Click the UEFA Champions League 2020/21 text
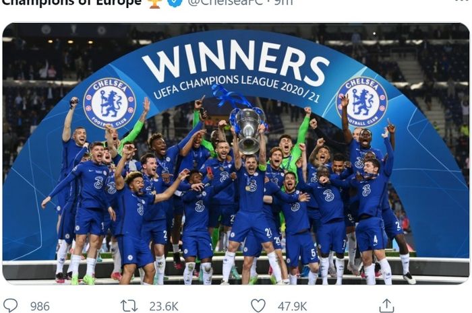The image size is (472, 313). 236,88
